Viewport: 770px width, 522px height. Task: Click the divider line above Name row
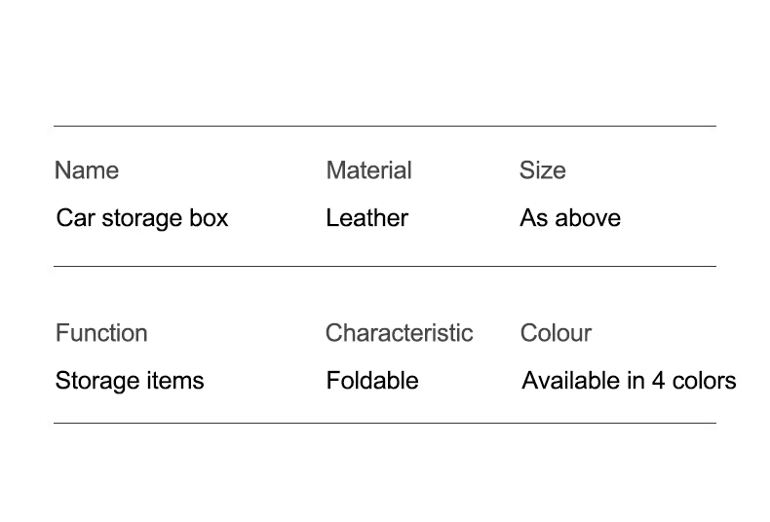(x=385, y=126)
